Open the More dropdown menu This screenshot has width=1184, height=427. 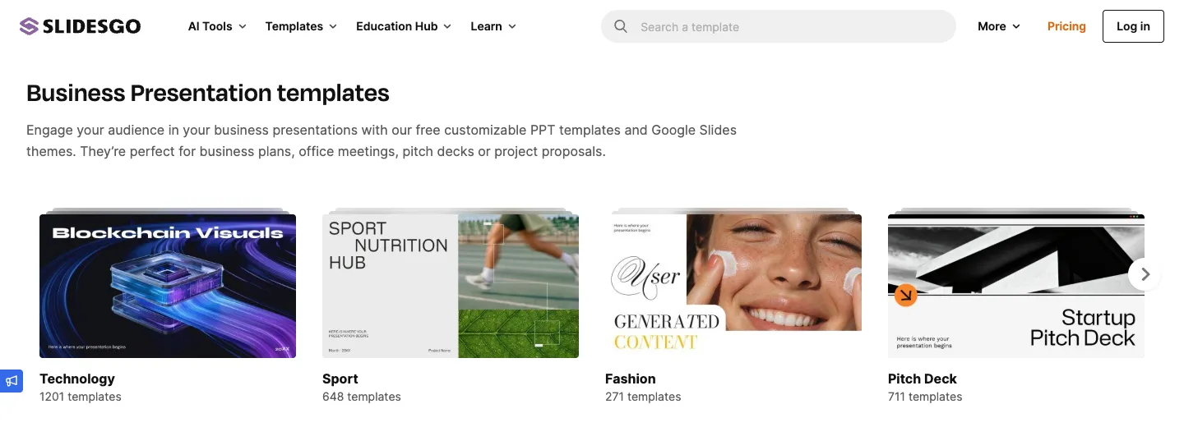(x=999, y=26)
